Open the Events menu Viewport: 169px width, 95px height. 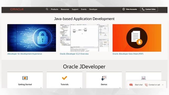(x=84, y=9)
